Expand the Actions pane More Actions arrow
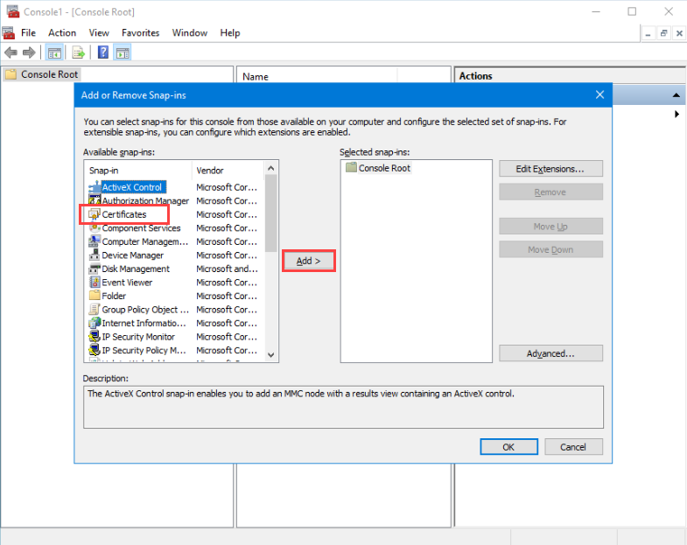 (x=676, y=114)
